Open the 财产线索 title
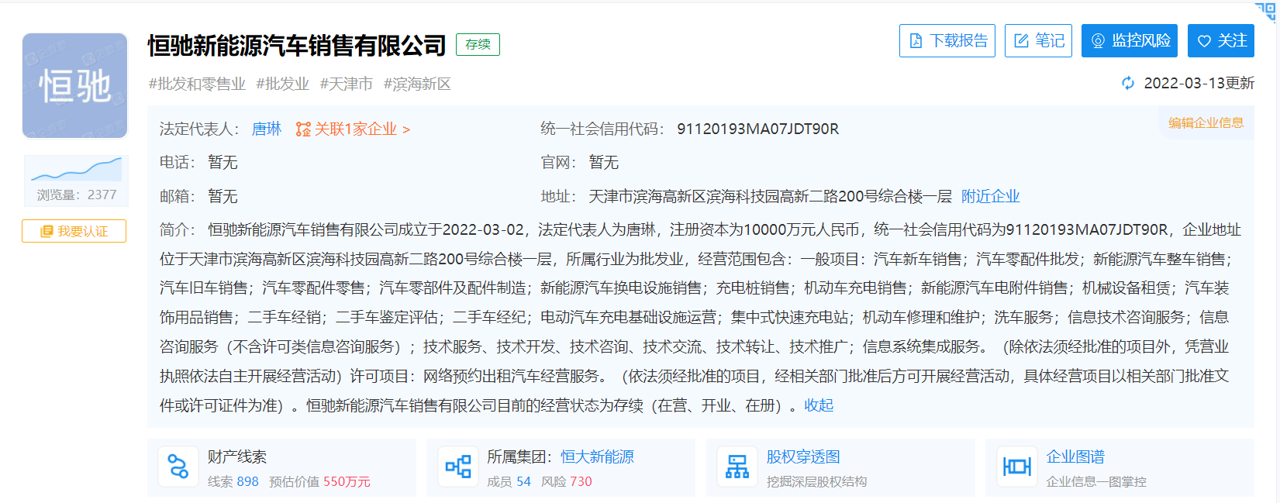The width and height of the screenshot is (1280, 503). pyautogui.click(x=236, y=457)
